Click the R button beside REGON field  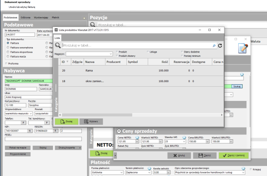pos(55,131)
